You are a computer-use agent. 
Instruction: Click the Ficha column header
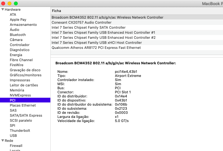[56, 11]
